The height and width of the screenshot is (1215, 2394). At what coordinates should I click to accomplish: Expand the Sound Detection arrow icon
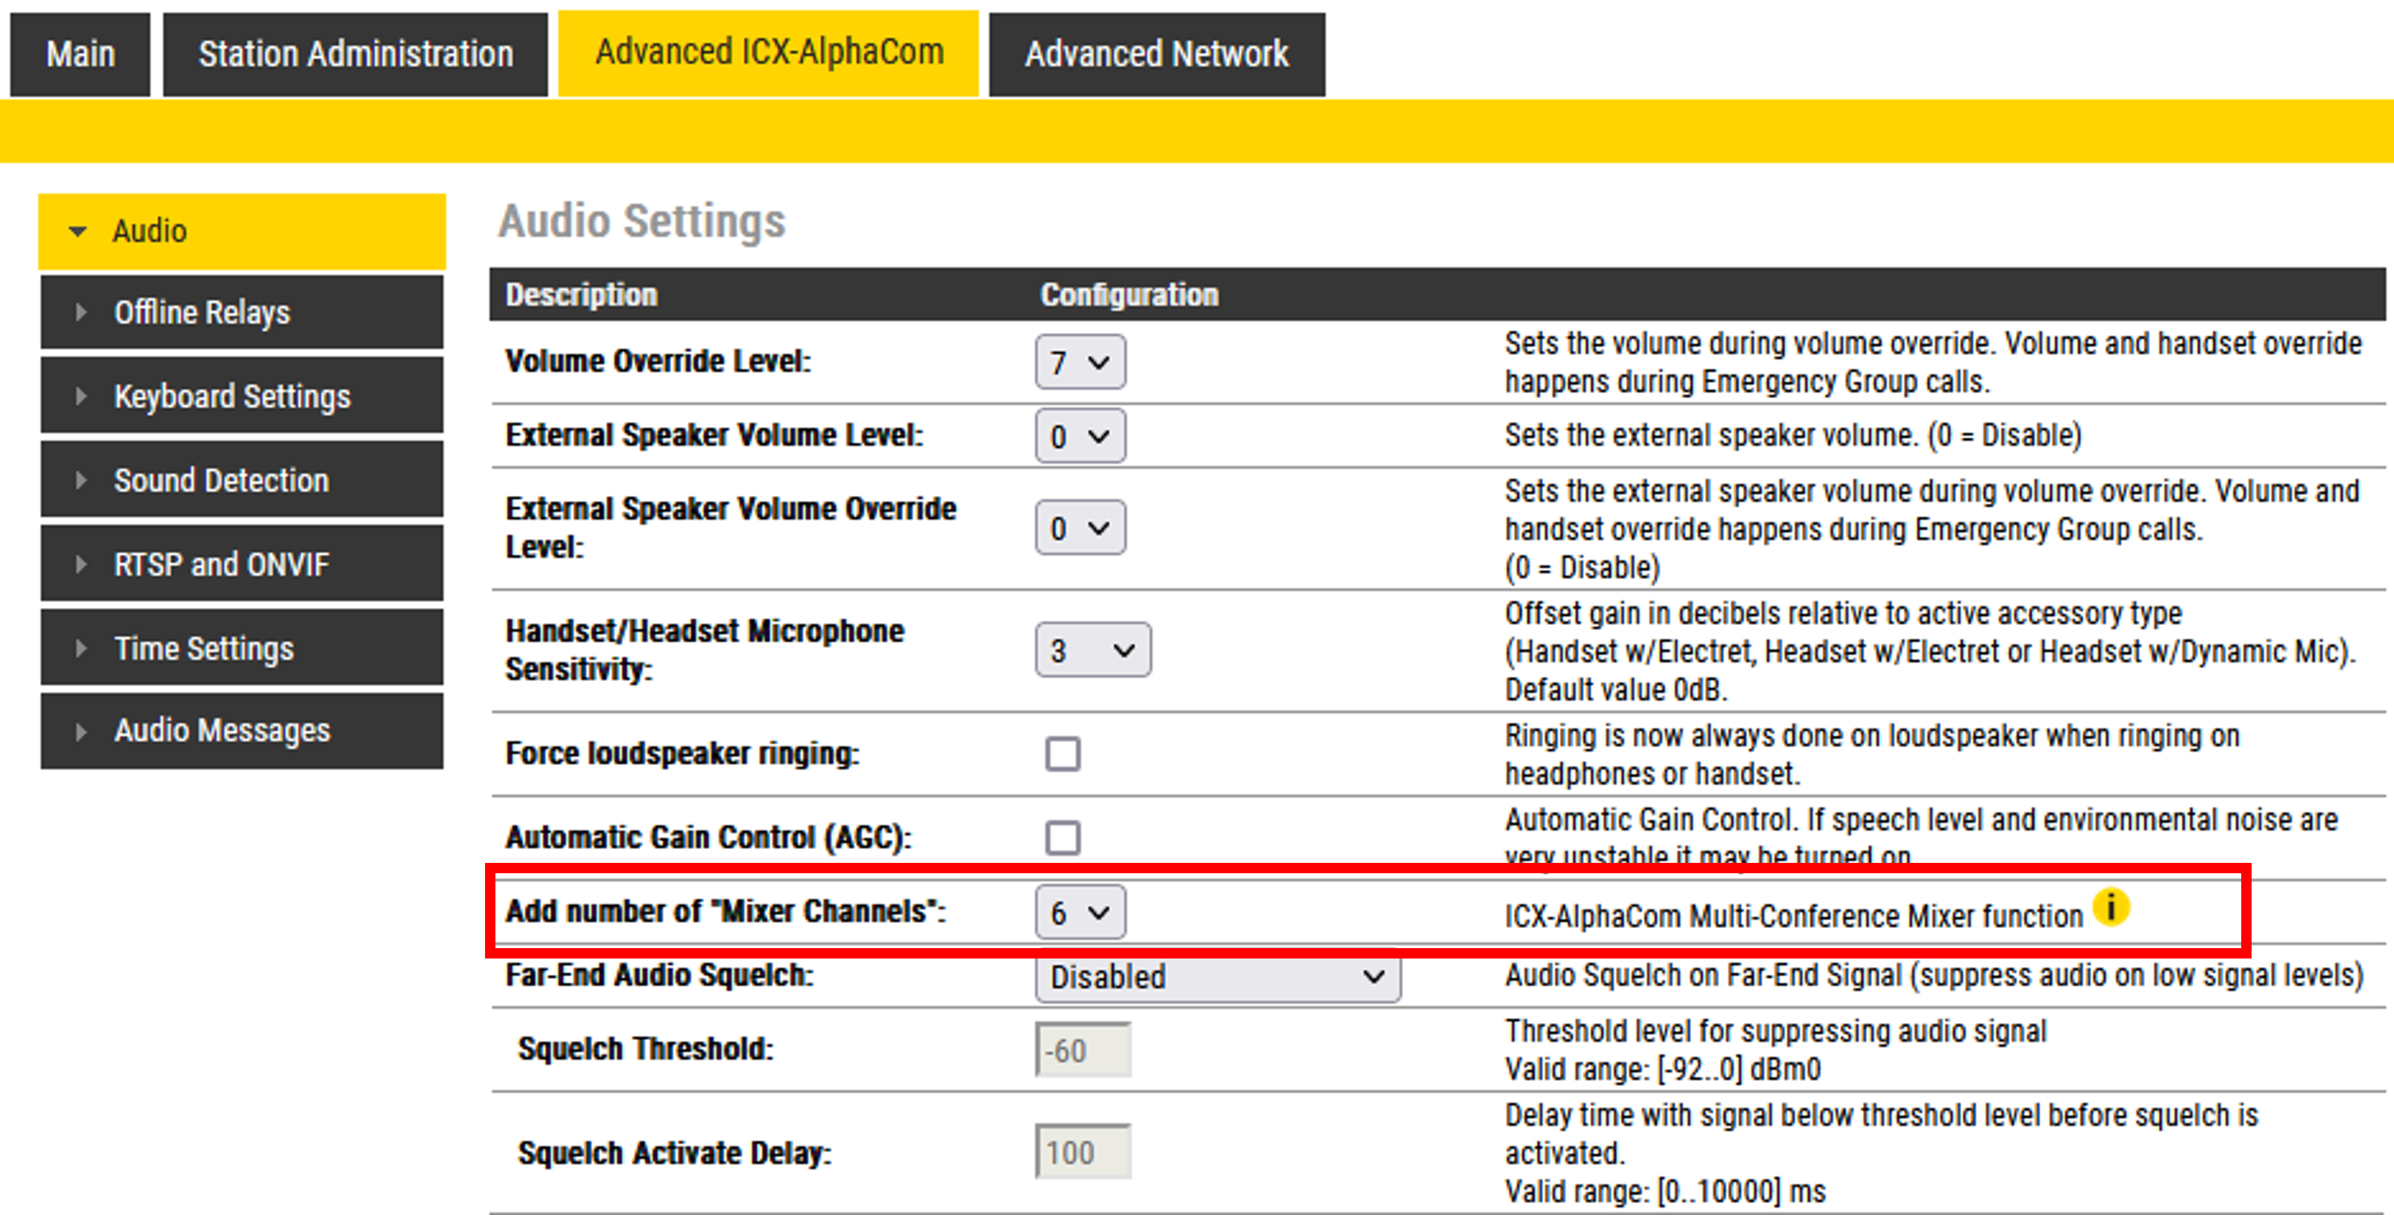point(81,480)
